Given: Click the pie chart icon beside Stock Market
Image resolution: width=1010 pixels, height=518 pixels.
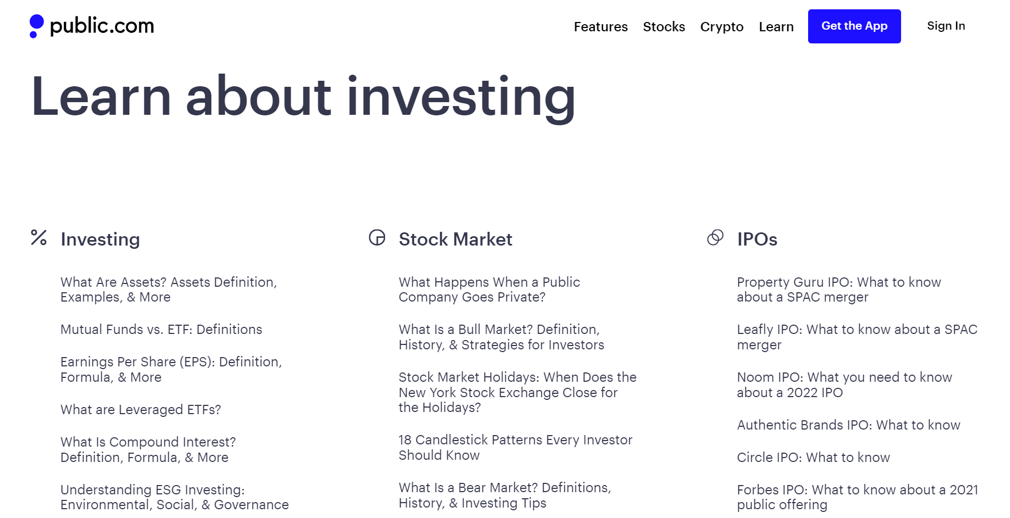Looking at the screenshot, I should point(377,237).
